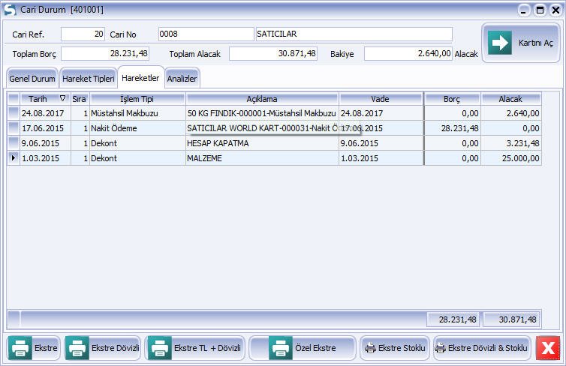Click the Açıklama column header

coord(262,99)
